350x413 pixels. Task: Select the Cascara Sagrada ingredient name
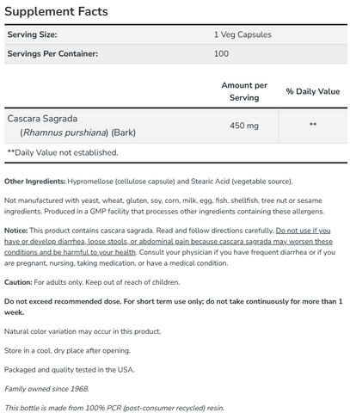(x=42, y=119)
